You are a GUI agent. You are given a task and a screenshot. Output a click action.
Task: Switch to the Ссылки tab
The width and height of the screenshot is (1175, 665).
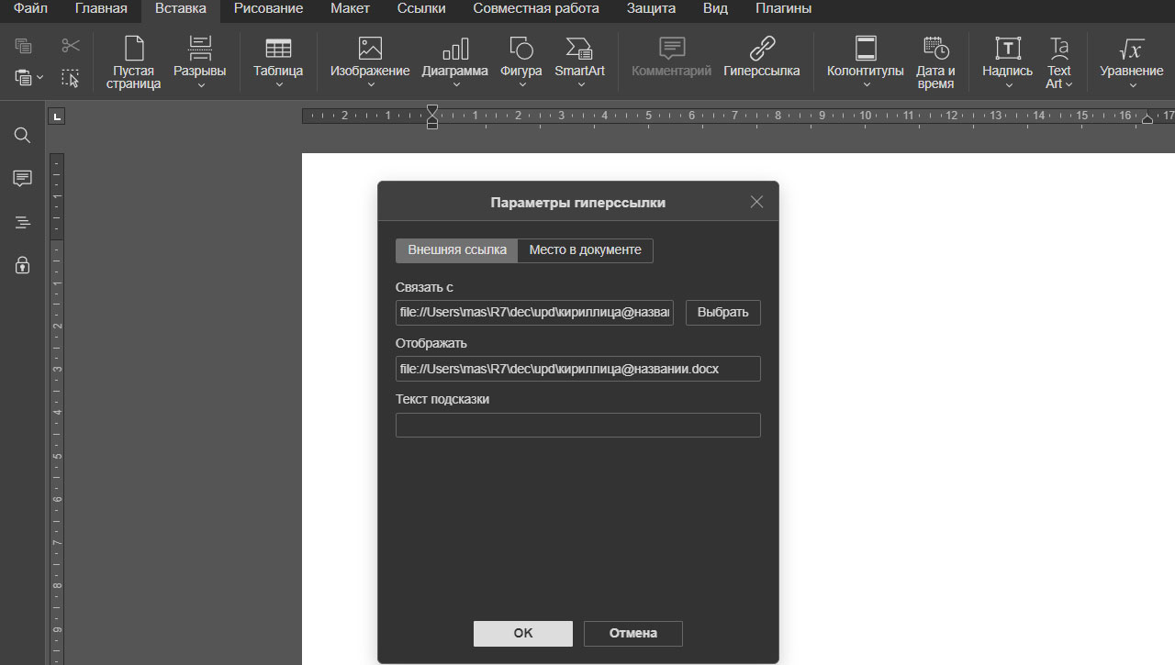click(421, 9)
